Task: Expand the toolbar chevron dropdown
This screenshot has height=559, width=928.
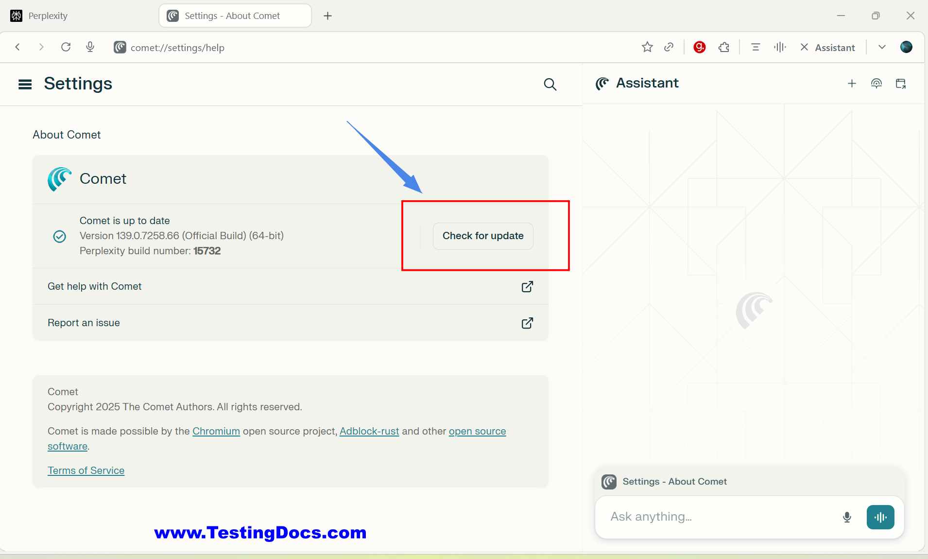Action: [882, 47]
